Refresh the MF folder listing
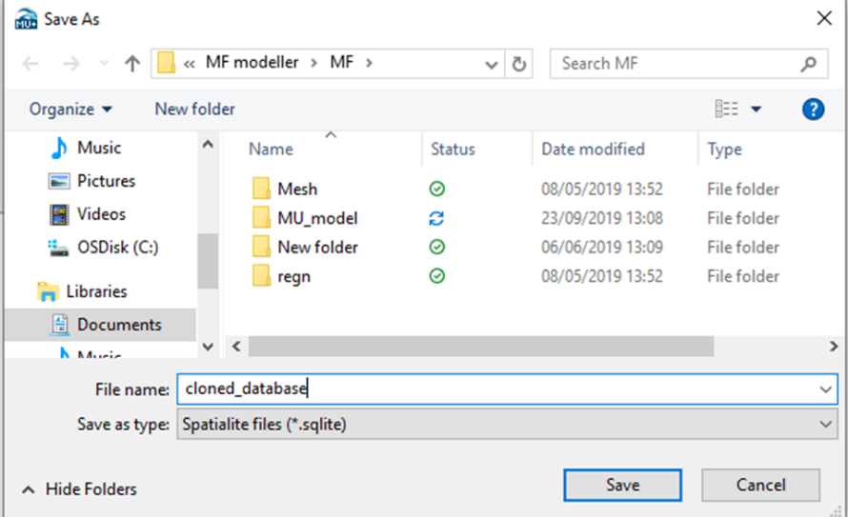 pyautogui.click(x=518, y=64)
